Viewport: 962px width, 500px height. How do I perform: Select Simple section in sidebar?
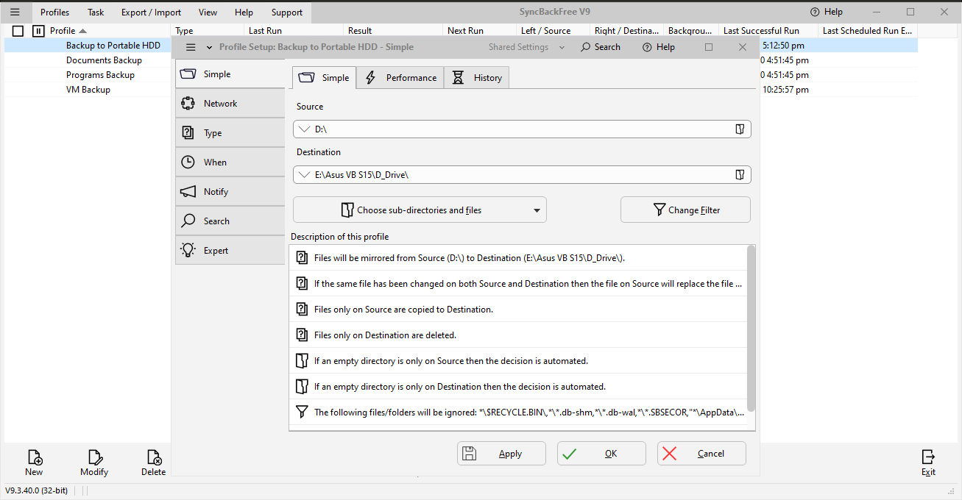[230, 74]
